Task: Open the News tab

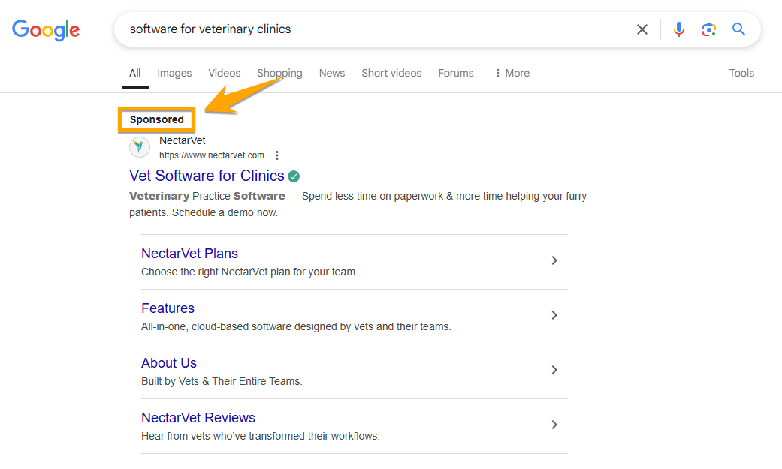Action: point(332,74)
